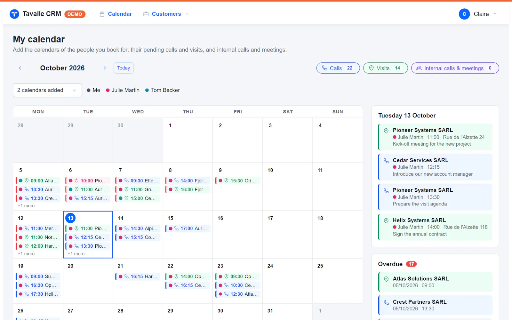Show the +1 more events on October 13
Image resolution: width=512 pixels, height=320 pixels.
[76, 254]
